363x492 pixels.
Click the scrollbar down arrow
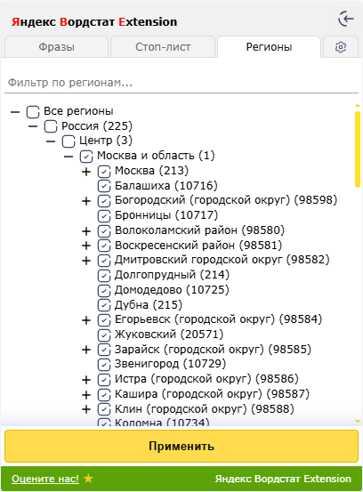coord(358,421)
